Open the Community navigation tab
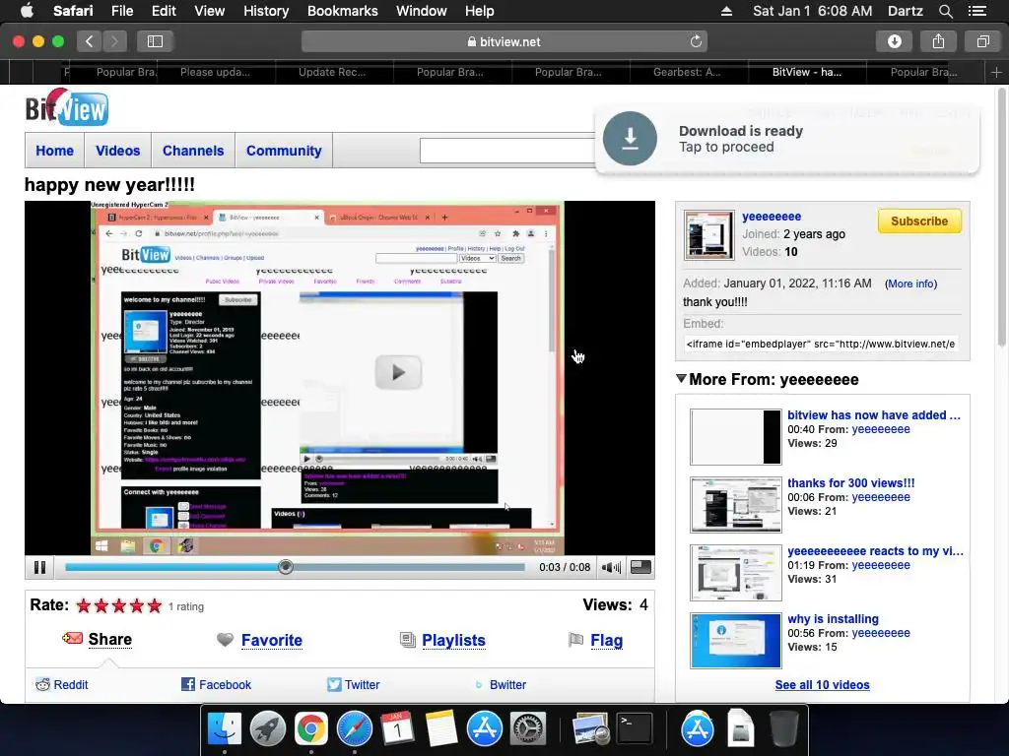 tap(284, 151)
